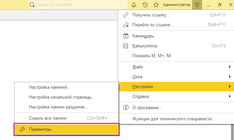Image resolution: width=234 pixels, height=140 pixels.
Task: Click the wrench icon beside Параметры
Action: tap(22, 129)
